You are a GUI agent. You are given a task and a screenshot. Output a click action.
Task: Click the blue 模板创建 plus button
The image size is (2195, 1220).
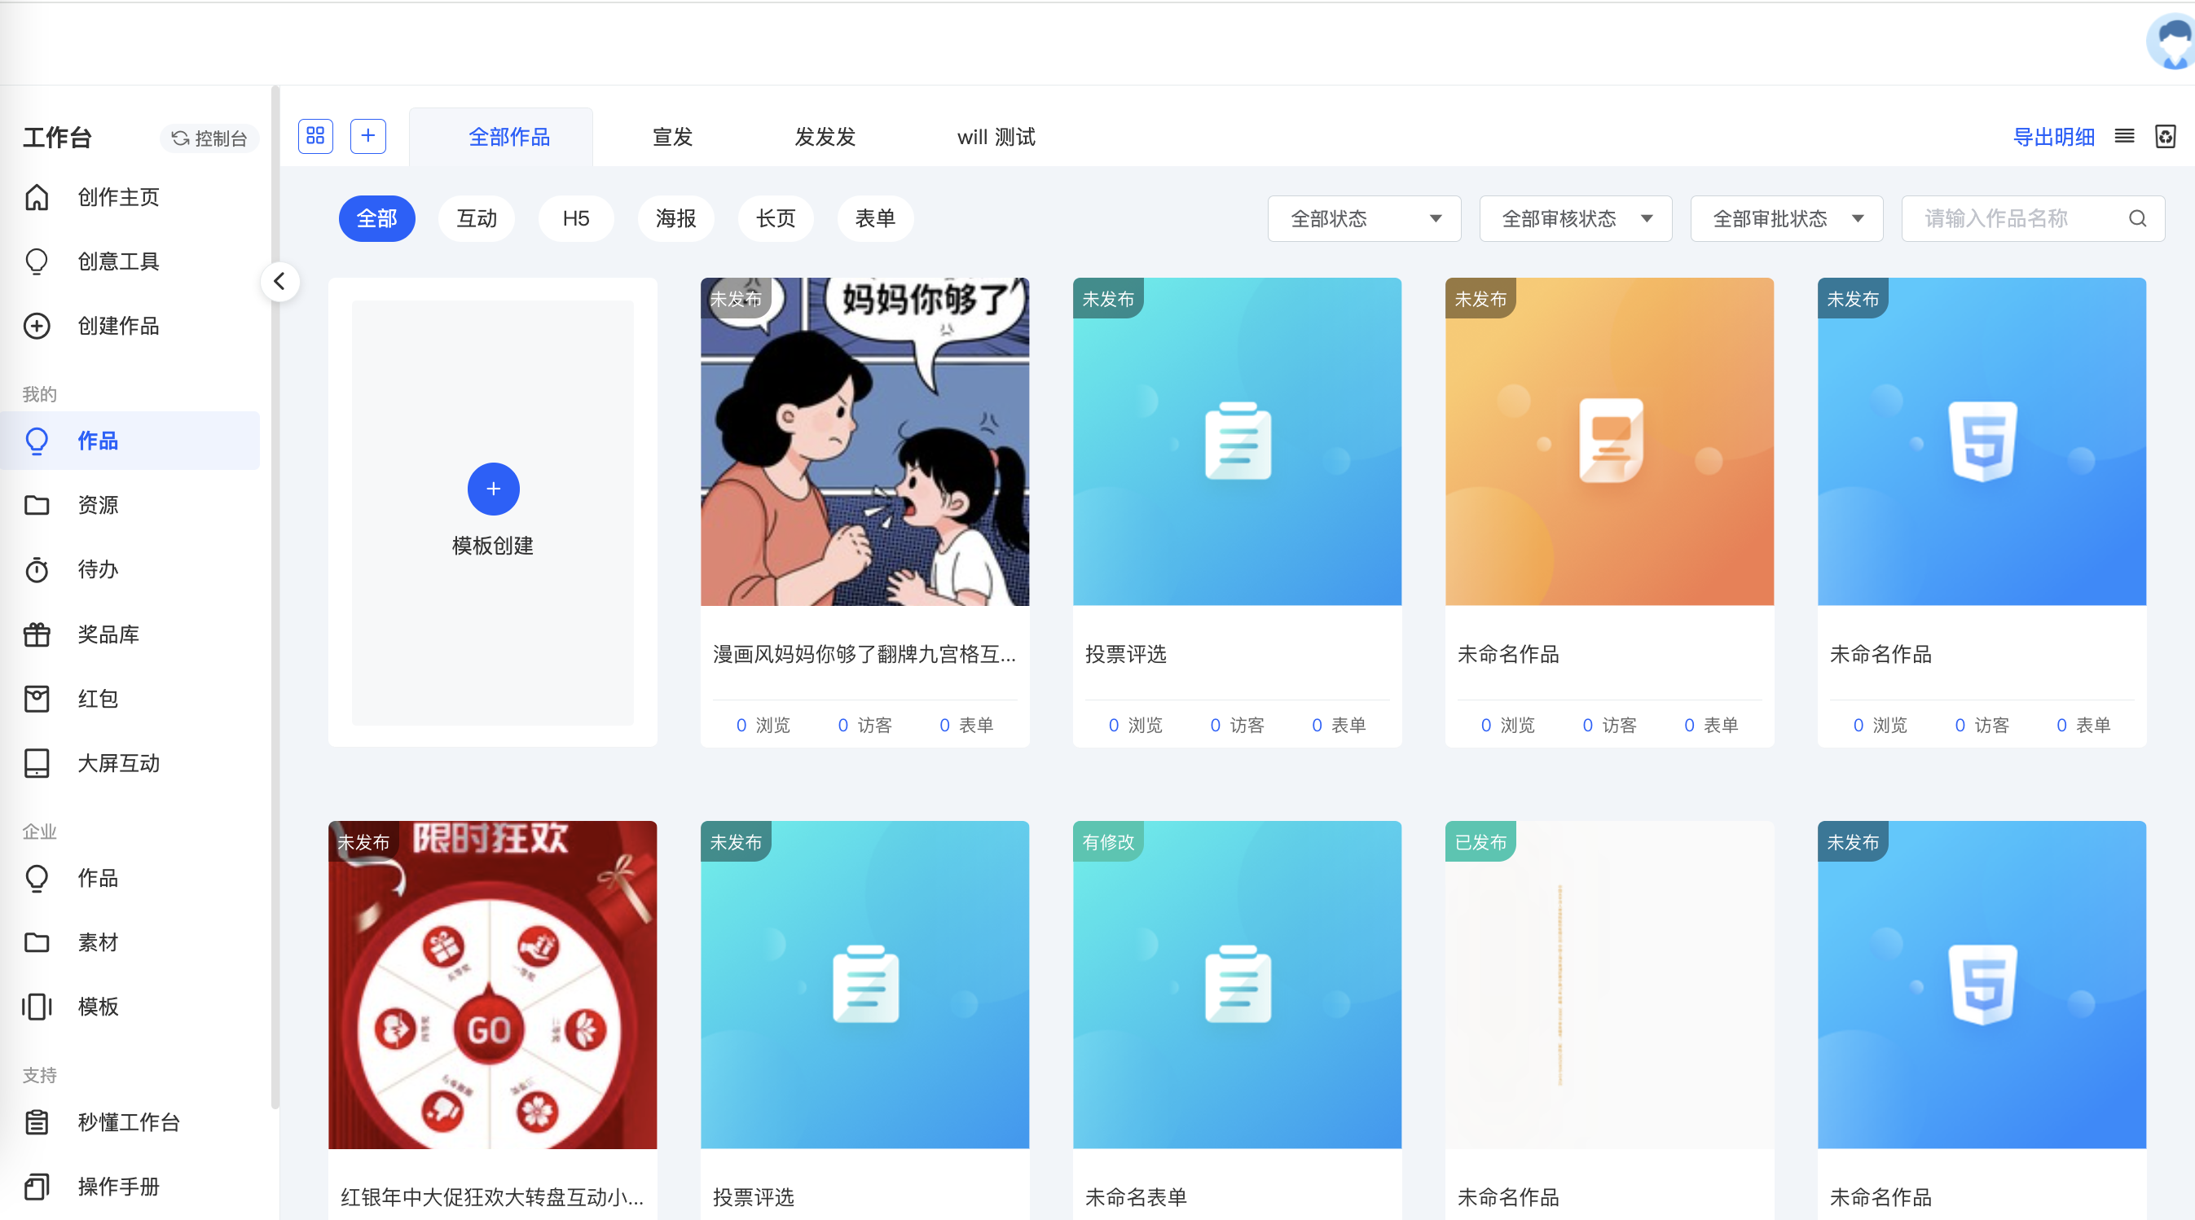point(494,489)
